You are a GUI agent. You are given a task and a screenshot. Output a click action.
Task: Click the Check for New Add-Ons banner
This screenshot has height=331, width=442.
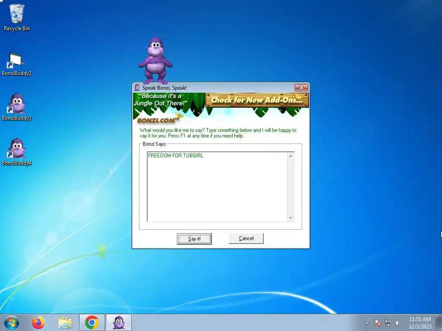click(257, 100)
